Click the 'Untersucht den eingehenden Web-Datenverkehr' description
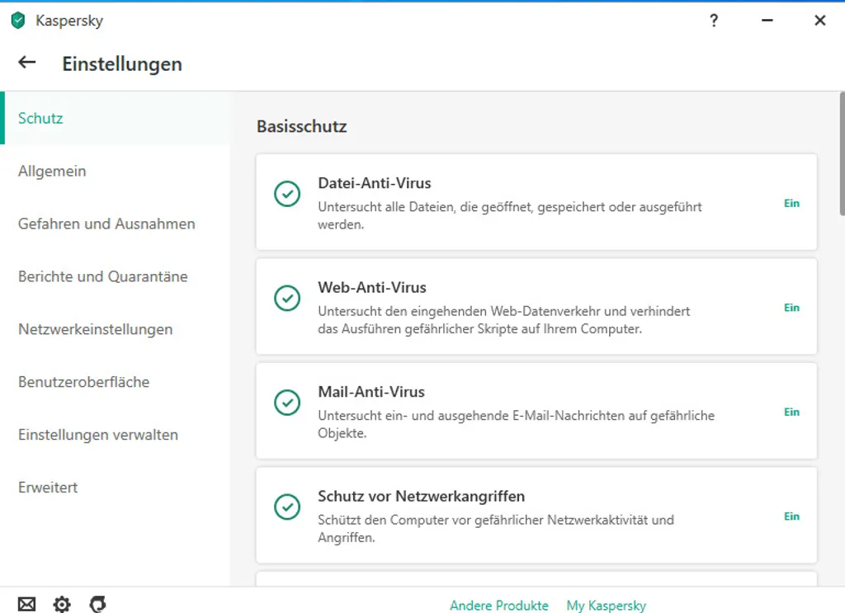Viewport: 845px width, 613px height. (x=504, y=320)
